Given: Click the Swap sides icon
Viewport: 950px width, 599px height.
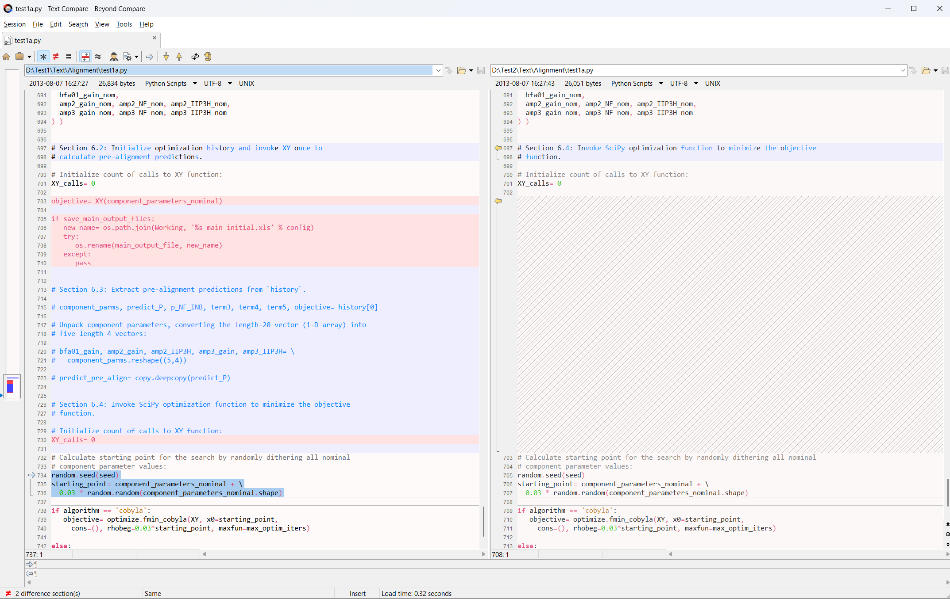Looking at the screenshot, I should (x=195, y=57).
